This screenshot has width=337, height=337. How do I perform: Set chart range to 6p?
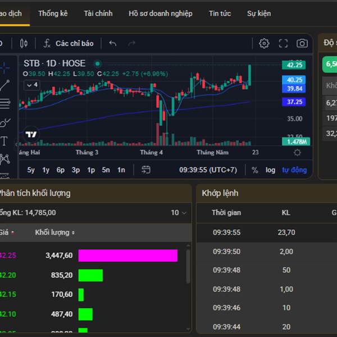coord(61,170)
